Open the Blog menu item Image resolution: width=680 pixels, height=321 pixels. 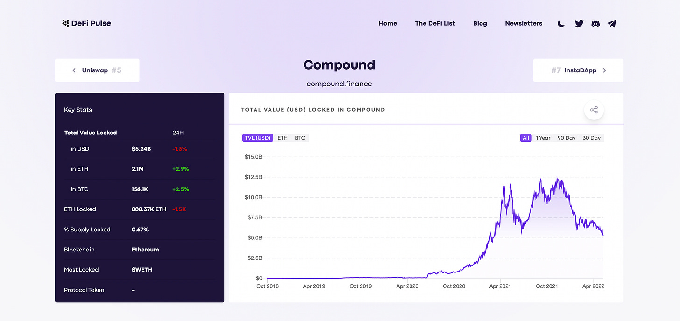(x=480, y=23)
